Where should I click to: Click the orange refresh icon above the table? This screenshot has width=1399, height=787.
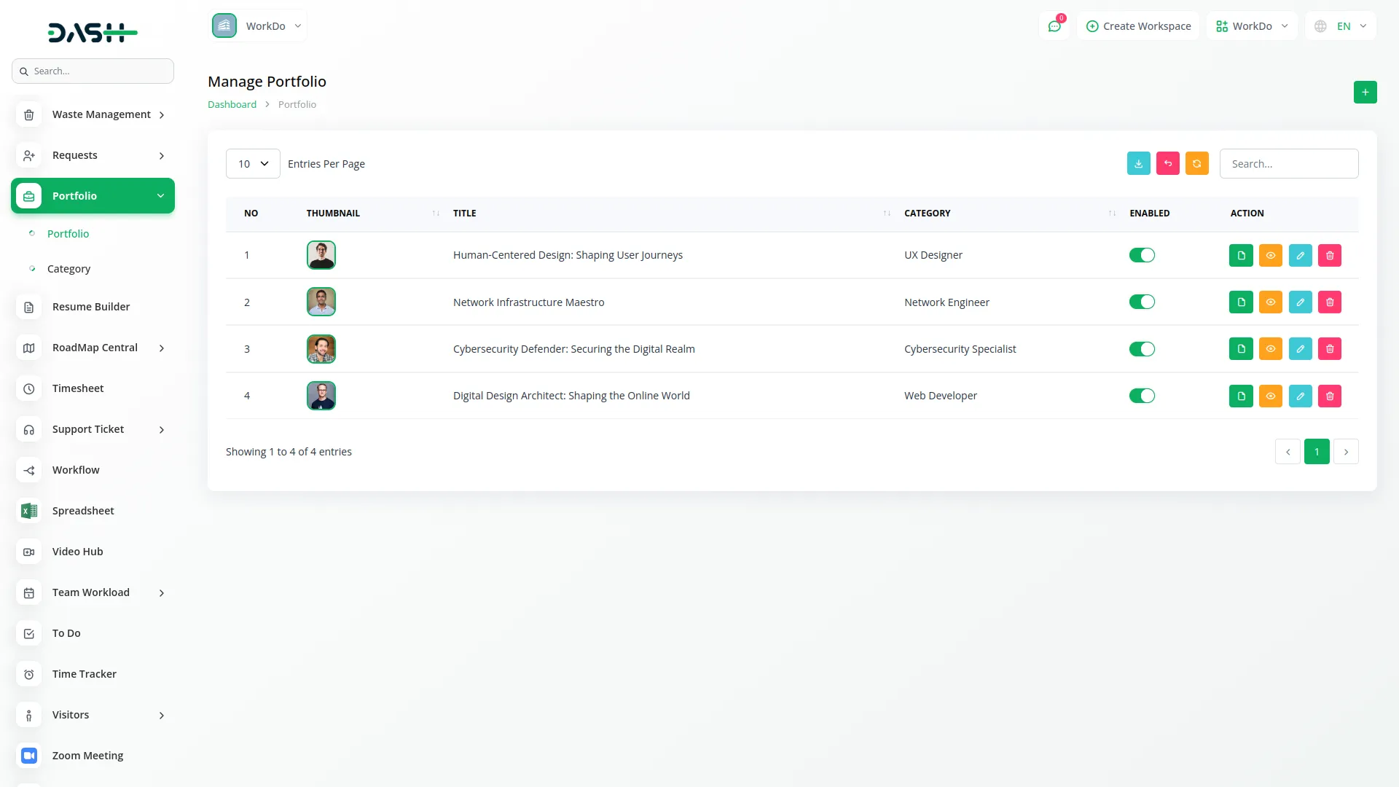coord(1196,163)
